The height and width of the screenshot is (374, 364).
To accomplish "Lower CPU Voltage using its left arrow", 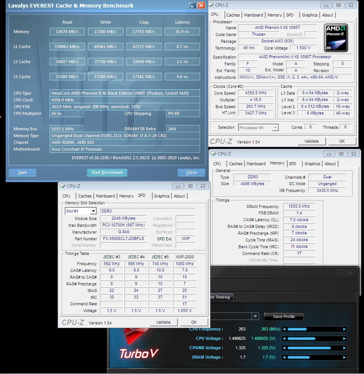I will (284, 338).
